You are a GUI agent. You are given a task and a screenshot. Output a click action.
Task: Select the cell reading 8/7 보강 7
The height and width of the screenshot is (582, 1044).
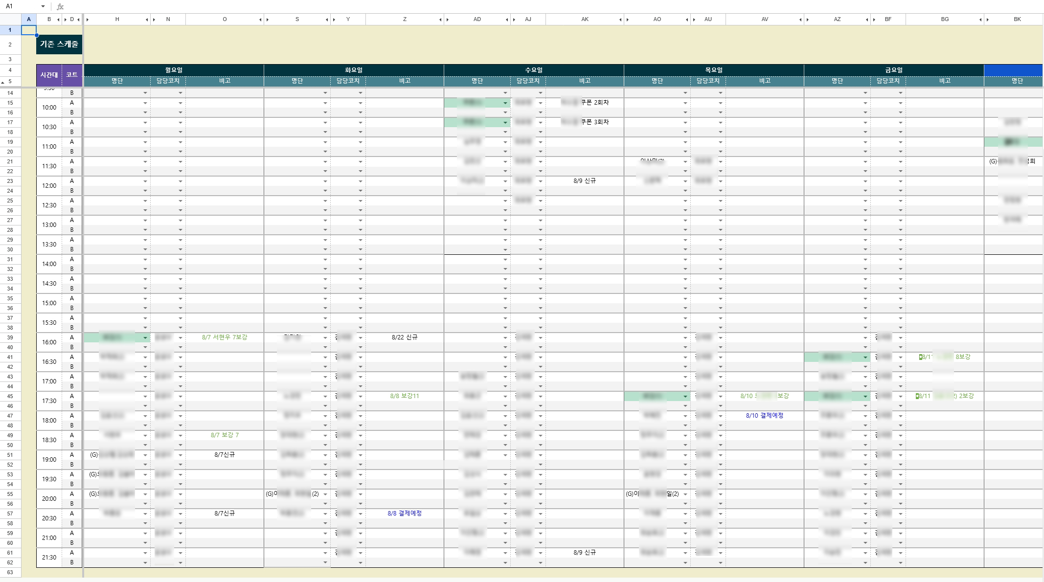(x=225, y=435)
